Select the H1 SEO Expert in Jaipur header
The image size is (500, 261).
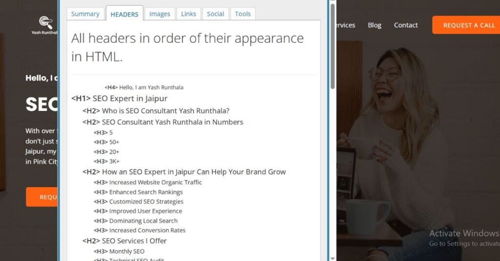tap(119, 98)
